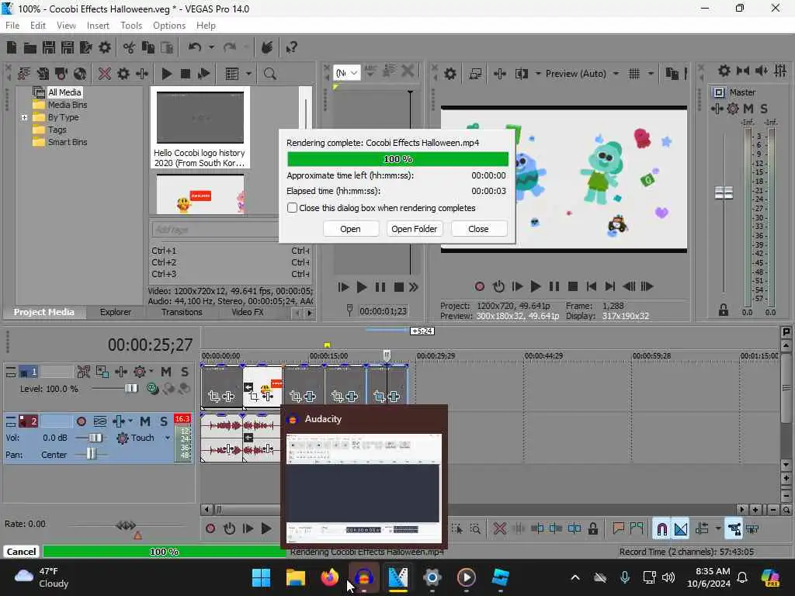The width and height of the screenshot is (795, 596).
Task: Open Master fader lock icon
Action: [723, 310]
